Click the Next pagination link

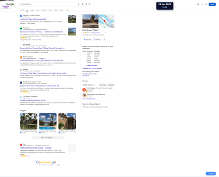pos(58,165)
